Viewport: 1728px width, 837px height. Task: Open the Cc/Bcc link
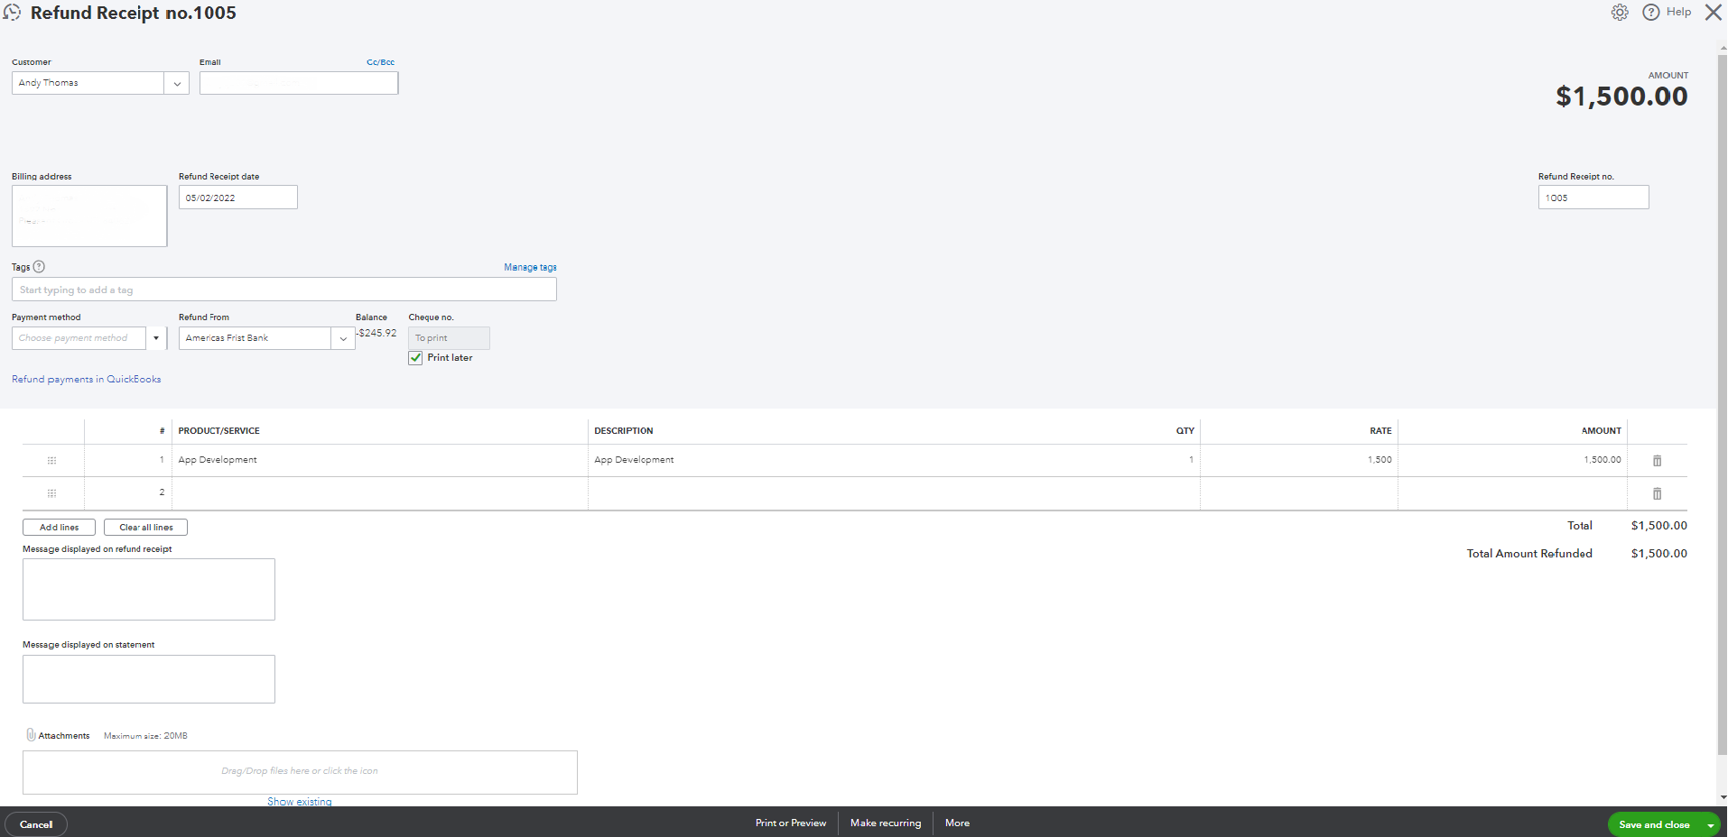pyautogui.click(x=380, y=62)
